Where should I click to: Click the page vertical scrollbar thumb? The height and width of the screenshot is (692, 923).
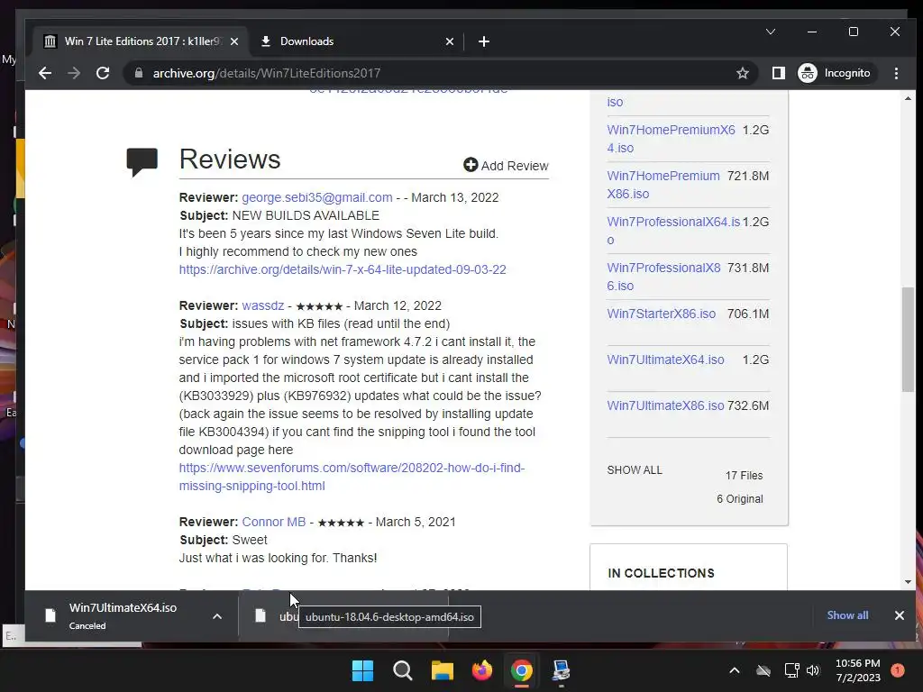(908, 339)
